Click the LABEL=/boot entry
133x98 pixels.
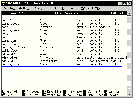click(x=10, y=24)
